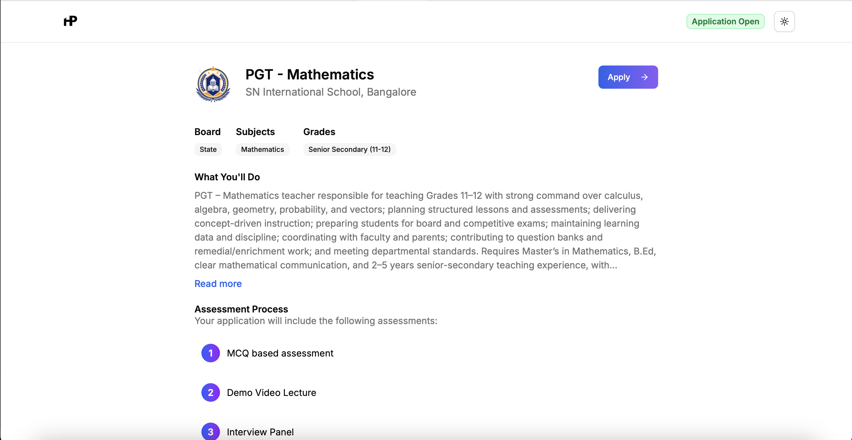
Task: Click the Subjects section header
Action: (255, 132)
